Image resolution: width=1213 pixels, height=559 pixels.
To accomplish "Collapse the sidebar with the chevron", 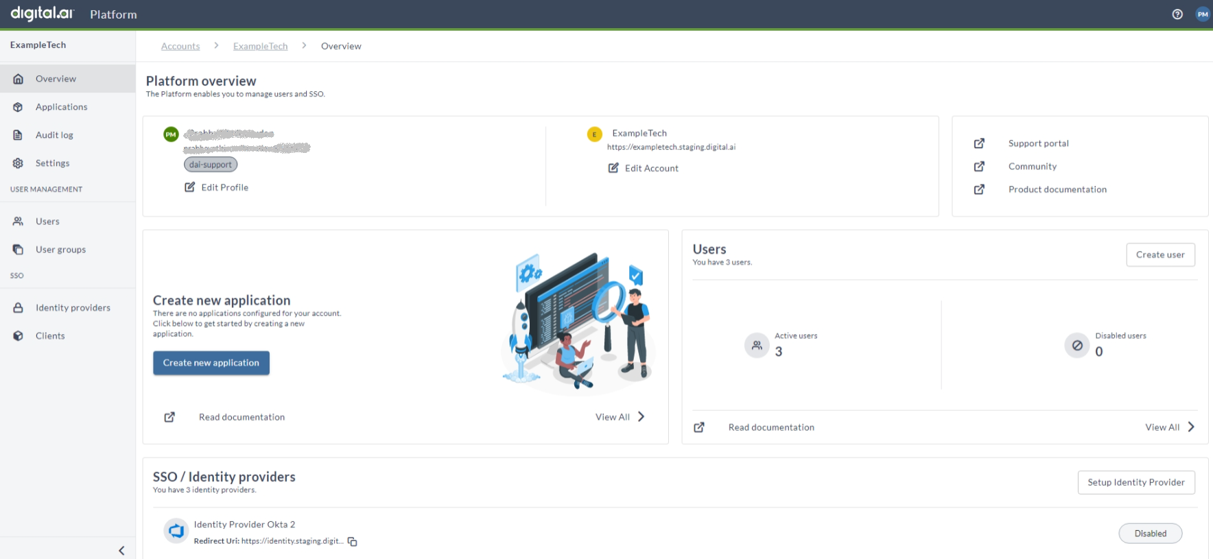I will [x=121, y=550].
